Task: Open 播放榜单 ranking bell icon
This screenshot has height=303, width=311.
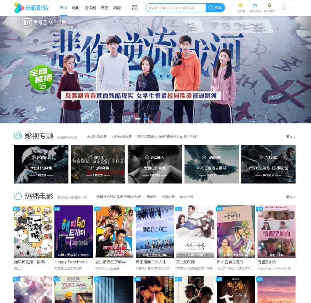Action: (x=269, y=5)
